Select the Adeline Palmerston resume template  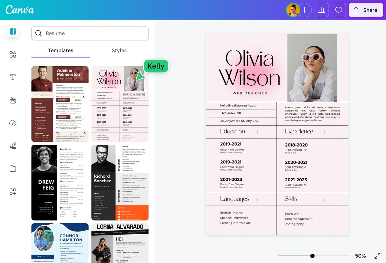(x=60, y=104)
